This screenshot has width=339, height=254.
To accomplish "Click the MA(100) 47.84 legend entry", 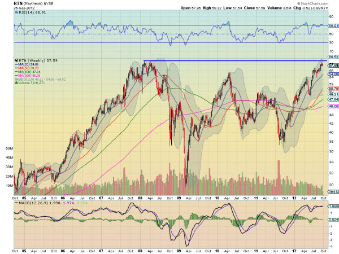I will [x=28, y=72].
